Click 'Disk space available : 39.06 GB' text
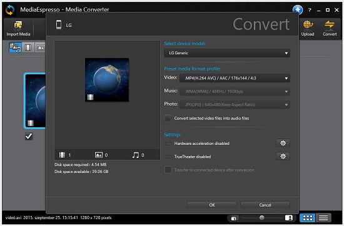 [x=81, y=172]
